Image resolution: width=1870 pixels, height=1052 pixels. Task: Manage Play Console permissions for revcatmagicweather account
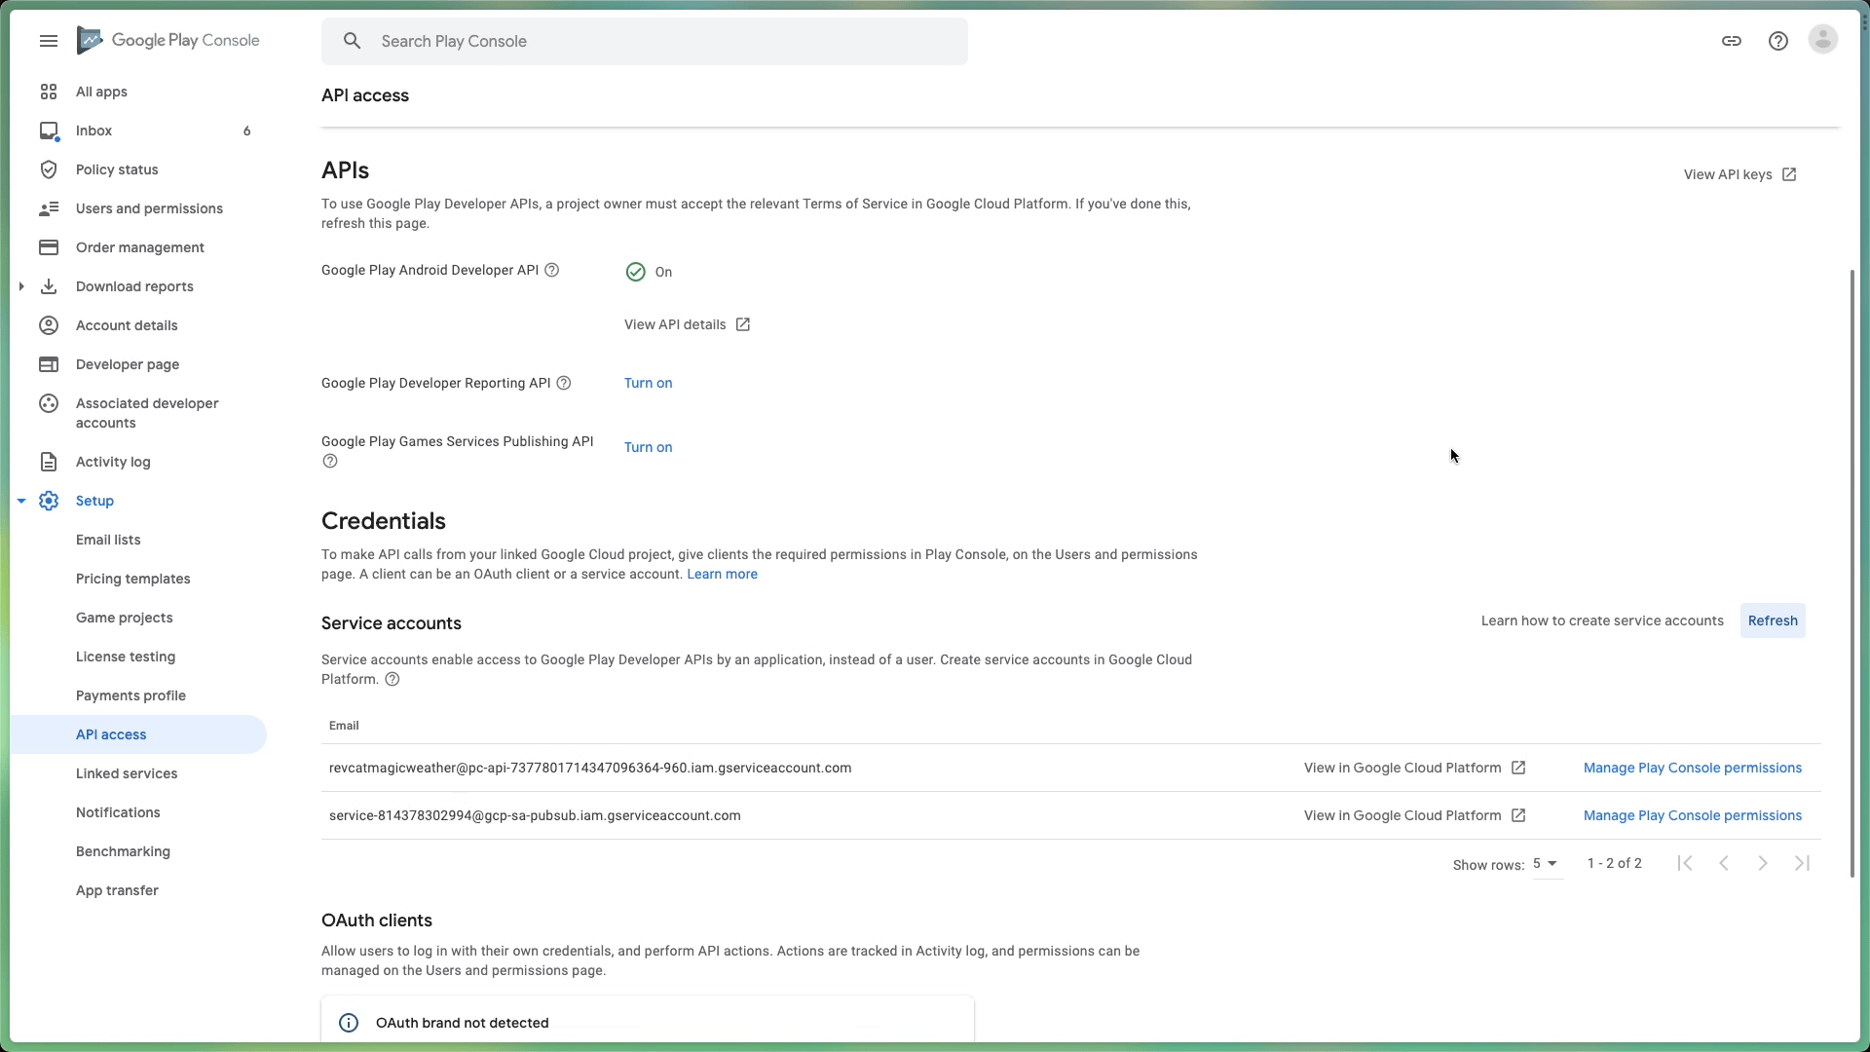1692,768
